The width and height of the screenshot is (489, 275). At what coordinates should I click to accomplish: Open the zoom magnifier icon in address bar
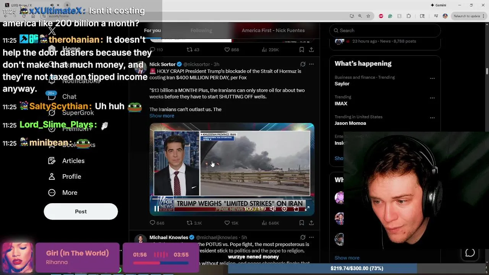pos(360,16)
